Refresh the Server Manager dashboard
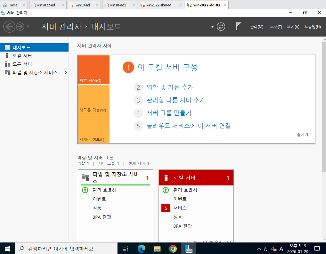Image resolution: width=326 pixels, height=254 pixels. point(221,27)
